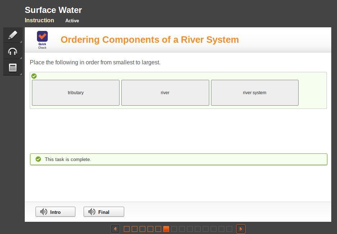Jump to the seventh page square
This screenshot has width=337, height=234.
coord(174,229)
